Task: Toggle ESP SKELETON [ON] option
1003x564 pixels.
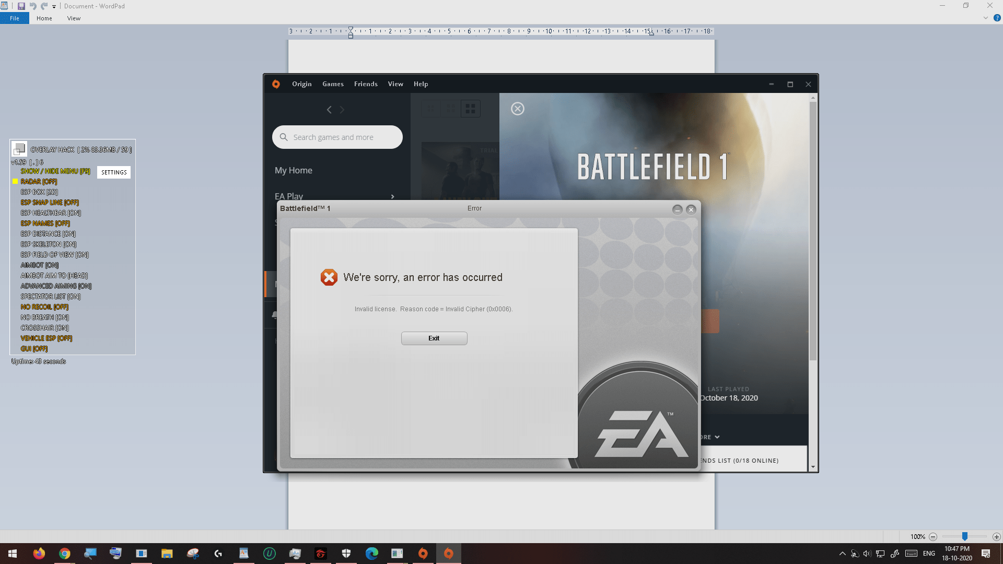Action: coord(49,244)
